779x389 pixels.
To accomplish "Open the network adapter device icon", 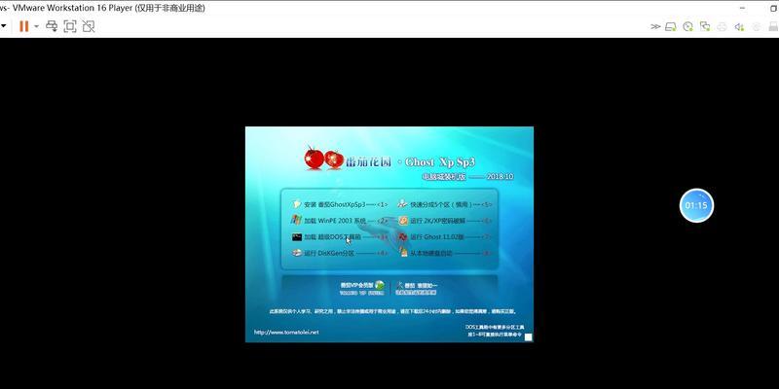I will pyautogui.click(x=704, y=27).
